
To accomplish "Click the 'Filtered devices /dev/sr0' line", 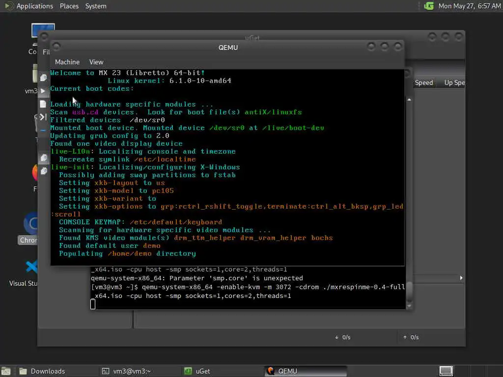I will 108,120.
